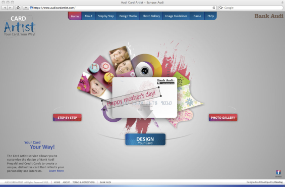Follow the Learn More link

tap(56, 171)
